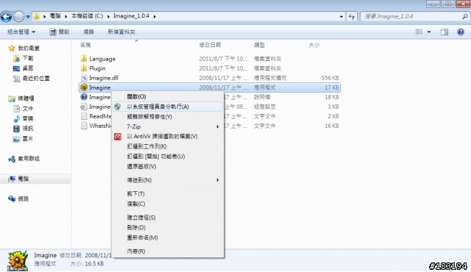The width and height of the screenshot is (471, 272).
Task: Choose 複製(C) in the context menu
Action: pyautogui.click(x=168, y=204)
